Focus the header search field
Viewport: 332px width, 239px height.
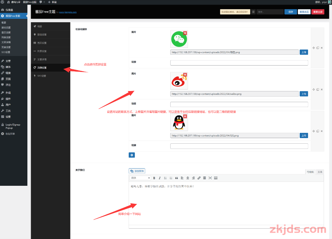pos(270,12)
